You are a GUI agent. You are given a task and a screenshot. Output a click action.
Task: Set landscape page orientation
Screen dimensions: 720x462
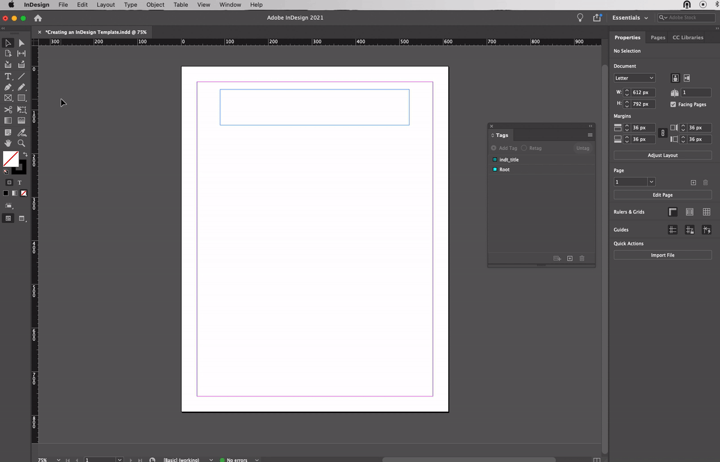687,78
